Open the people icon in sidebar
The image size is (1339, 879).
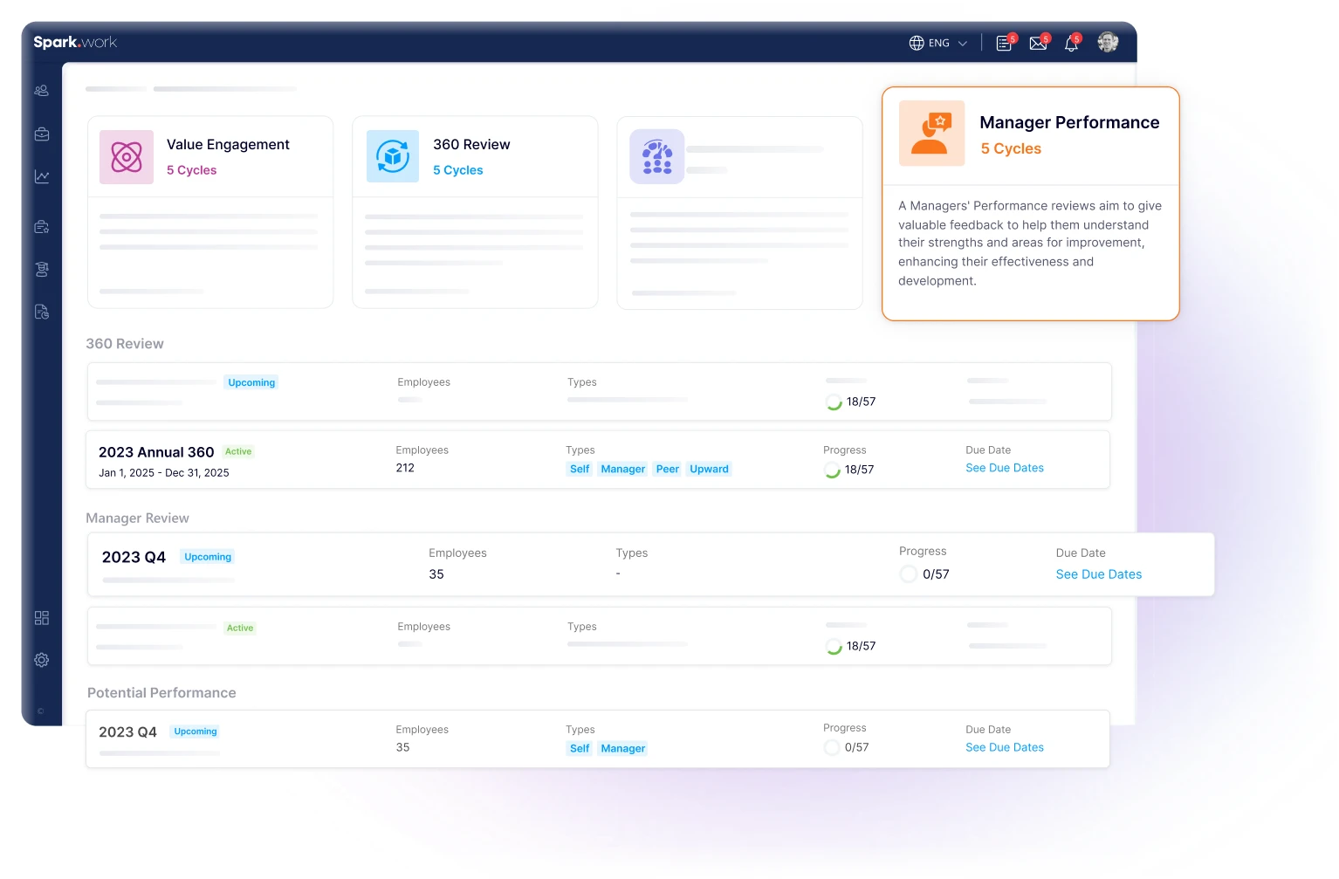[41, 91]
